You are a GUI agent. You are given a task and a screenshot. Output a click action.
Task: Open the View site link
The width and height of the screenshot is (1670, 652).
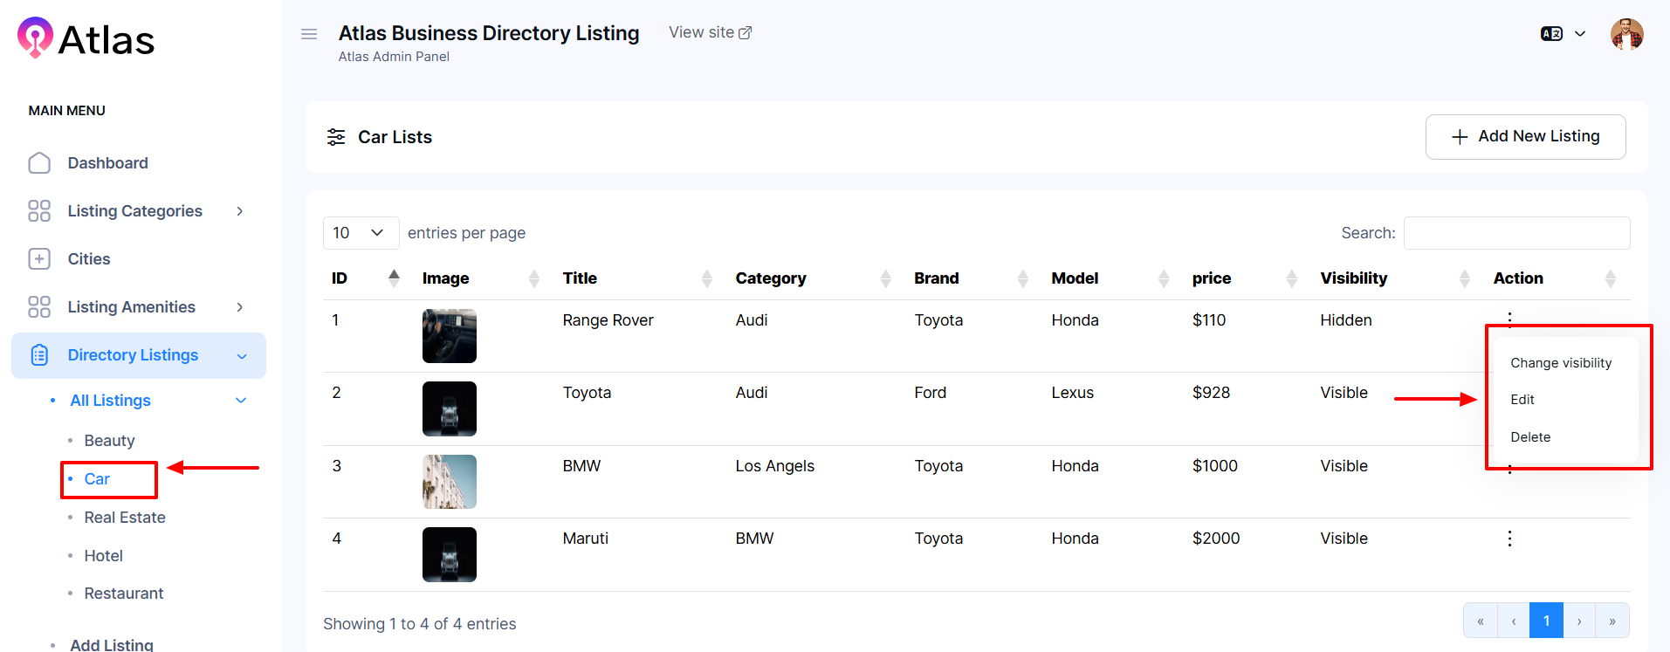pyautogui.click(x=710, y=32)
